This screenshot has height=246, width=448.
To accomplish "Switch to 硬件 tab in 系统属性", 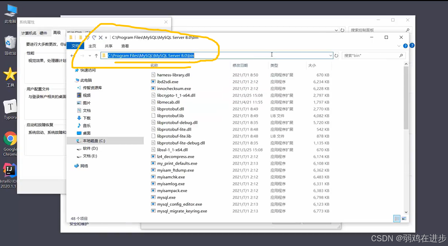I will point(44,33).
